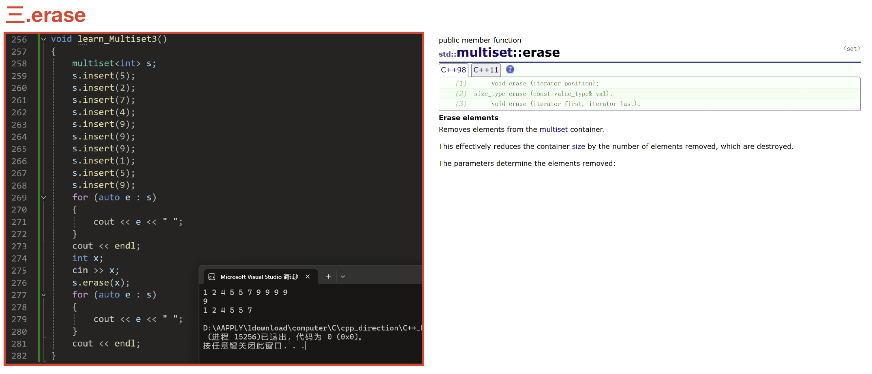Open the size link in the description
Image resolution: width=872 pixels, height=374 pixels.
click(x=578, y=147)
